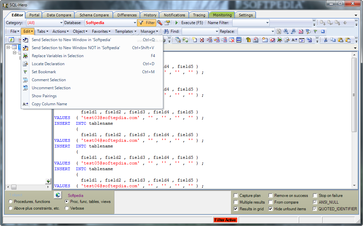Click the green flag bookmark icon in find toolbar
This screenshot has height=226, width=363.
(315, 31)
